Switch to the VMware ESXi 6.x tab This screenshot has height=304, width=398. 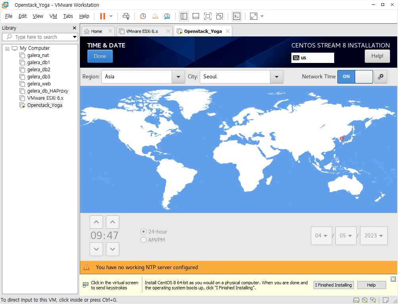[x=142, y=31]
